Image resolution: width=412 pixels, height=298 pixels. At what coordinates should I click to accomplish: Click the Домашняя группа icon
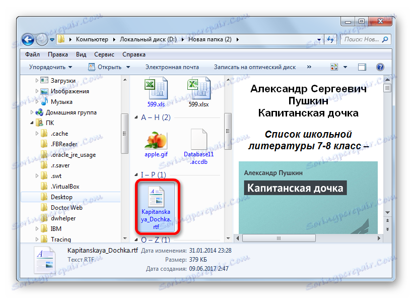click(x=39, y=112)
